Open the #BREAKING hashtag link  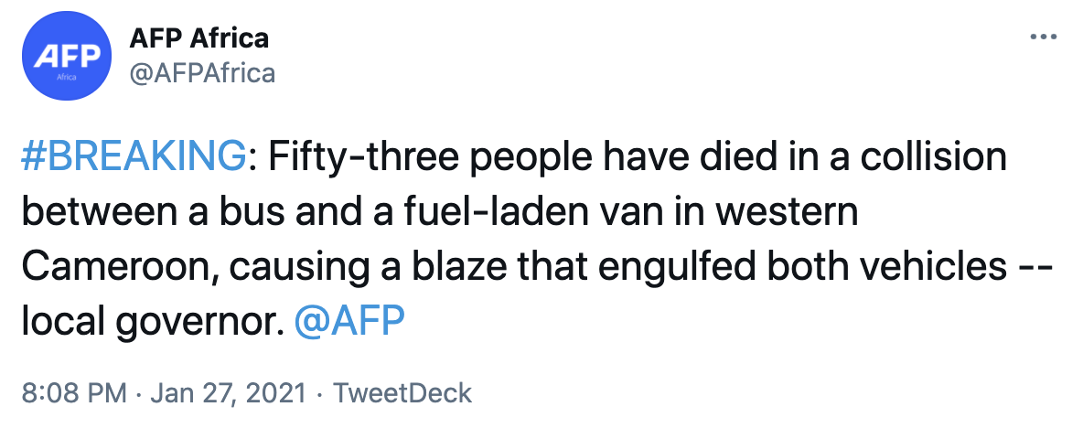133,158
